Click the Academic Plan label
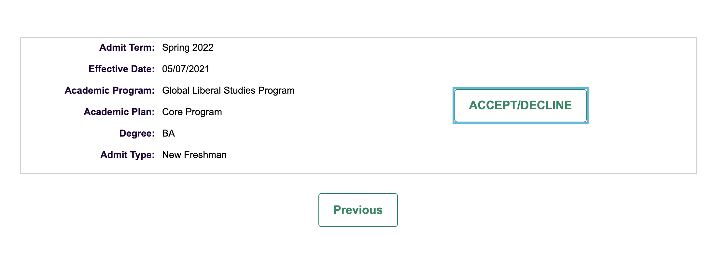This screenshot has width=713, height=264. (x=119, y=112)
